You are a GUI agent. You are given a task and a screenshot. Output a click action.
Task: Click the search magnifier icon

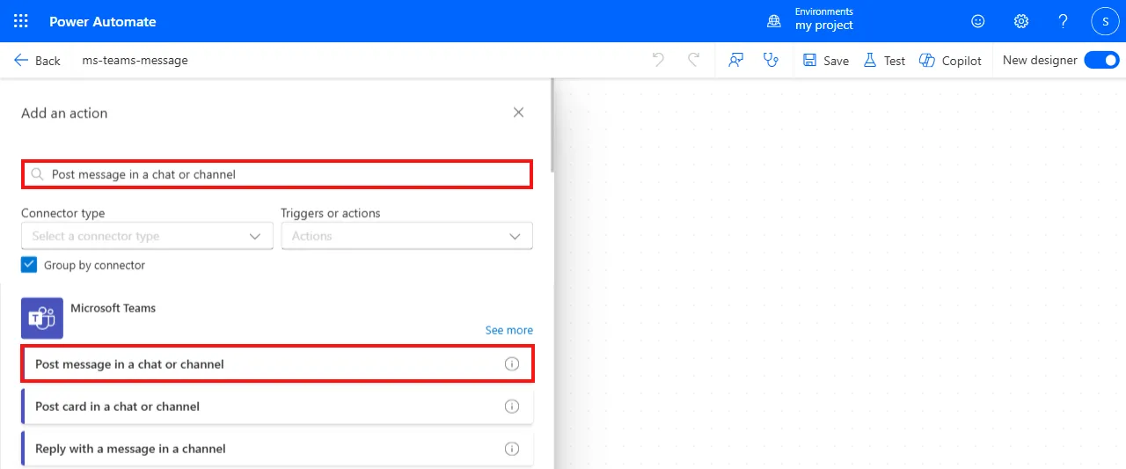[37, 174]
